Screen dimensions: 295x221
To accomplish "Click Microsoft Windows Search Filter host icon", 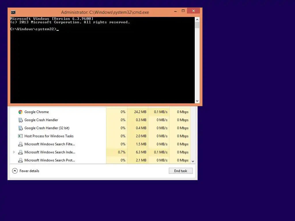I will 20,144.
